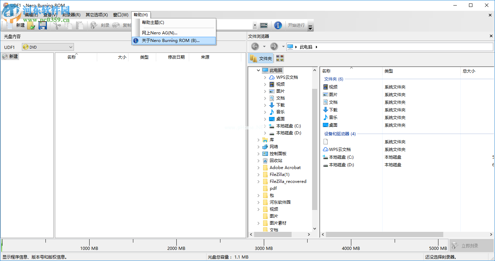This screenshot has height=261, width=495.
Task: Switch file browser to thumbnail view icon
Action: pyautogui.click(x=280, y=58)
